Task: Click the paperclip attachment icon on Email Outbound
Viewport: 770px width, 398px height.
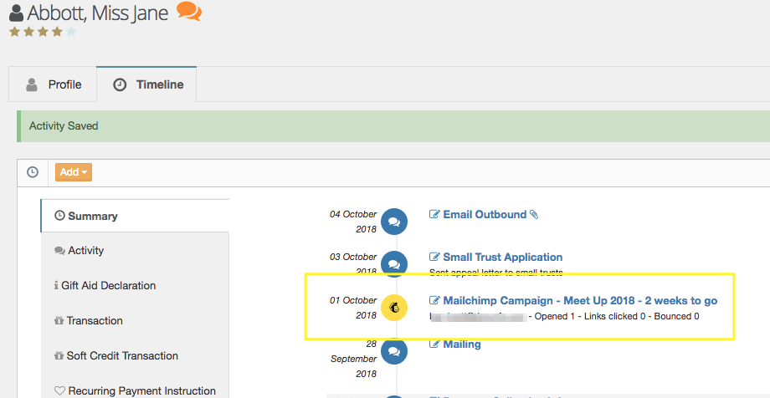Action: point(534,215)
